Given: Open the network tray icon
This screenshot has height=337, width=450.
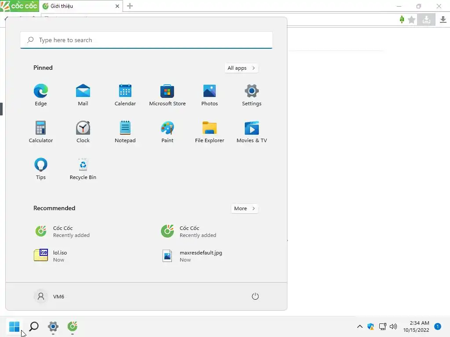Looking at the screenshot, I should pos(382,326).
